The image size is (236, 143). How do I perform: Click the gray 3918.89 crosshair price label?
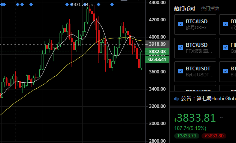(157, 44)
